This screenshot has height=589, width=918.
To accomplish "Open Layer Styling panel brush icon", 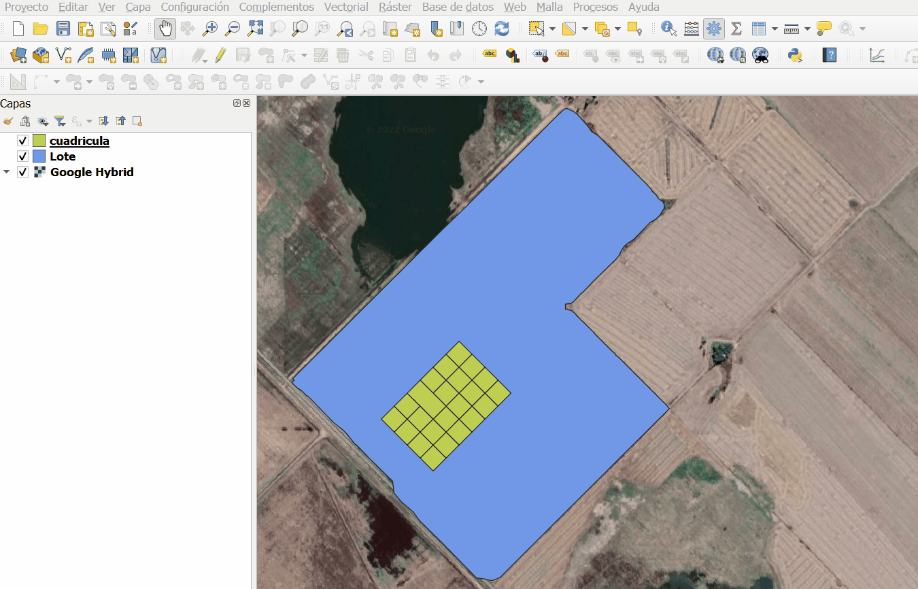I will coord(8,121).
